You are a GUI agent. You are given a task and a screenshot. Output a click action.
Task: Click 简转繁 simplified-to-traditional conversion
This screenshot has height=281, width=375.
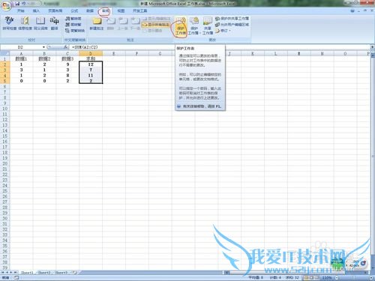pos(73,25)
